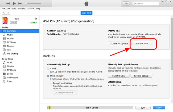Open the Controls menu

point(22,9)
